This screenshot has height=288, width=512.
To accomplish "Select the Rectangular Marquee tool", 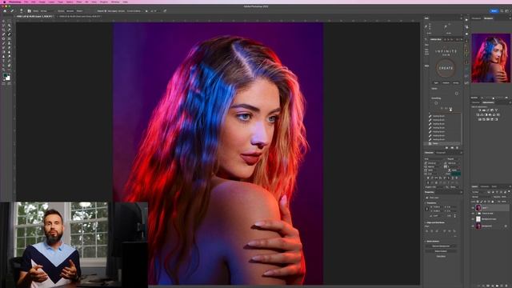I will coord(9,21).
